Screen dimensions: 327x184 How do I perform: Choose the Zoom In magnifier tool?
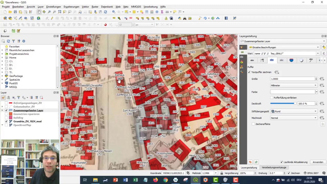coord(49,12)
